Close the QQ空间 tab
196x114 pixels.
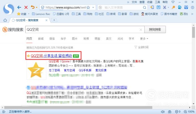46,20
